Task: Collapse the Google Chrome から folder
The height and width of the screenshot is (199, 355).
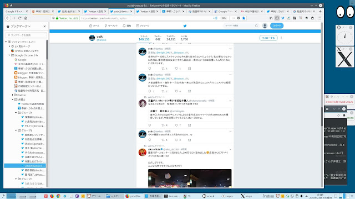Action: (x=9, y=55)
